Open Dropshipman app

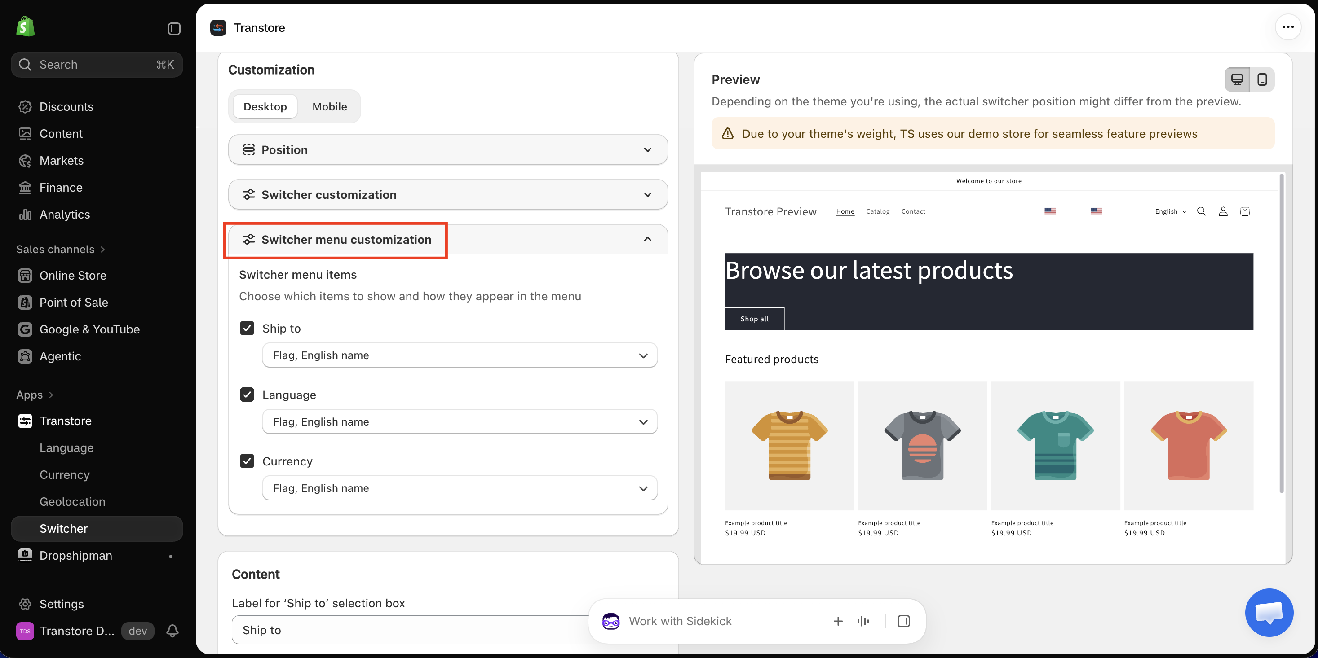point(97,555)
